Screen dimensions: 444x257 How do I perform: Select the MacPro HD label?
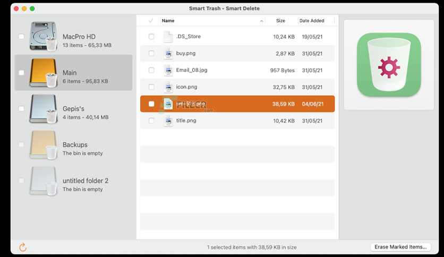[x=79, y=37]
